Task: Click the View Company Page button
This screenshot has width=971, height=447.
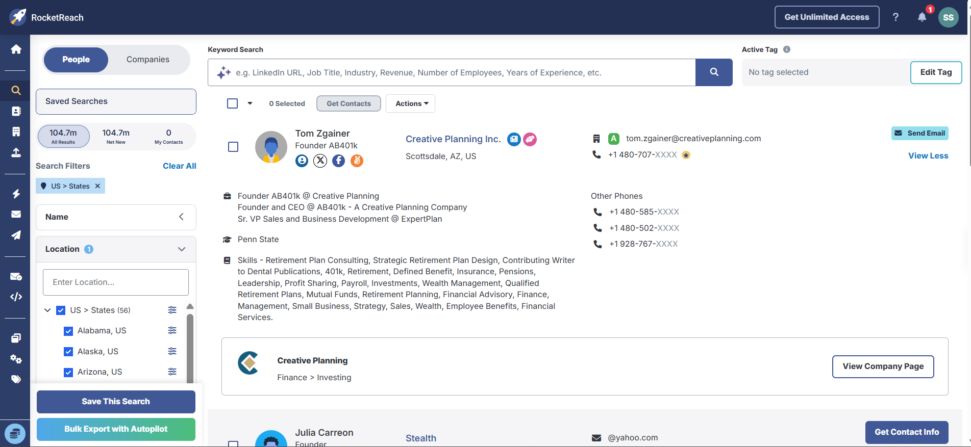Action: coord(883,366)
